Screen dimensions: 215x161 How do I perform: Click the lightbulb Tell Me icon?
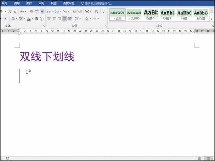tap(82, 3)
